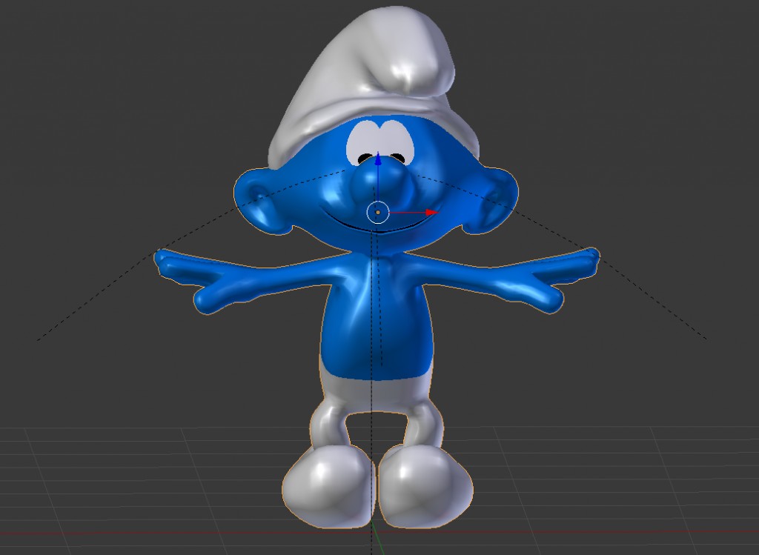Viewport: 759px width, 555px height.
Task: Click the blue Z-axis gizmo arrow
Action: [378, 159]
